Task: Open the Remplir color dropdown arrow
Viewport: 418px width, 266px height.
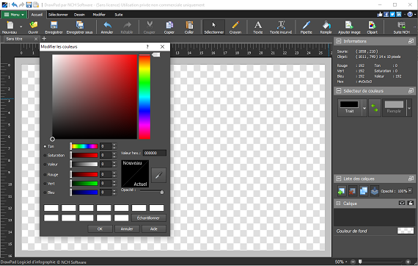Action: (409, 108)
